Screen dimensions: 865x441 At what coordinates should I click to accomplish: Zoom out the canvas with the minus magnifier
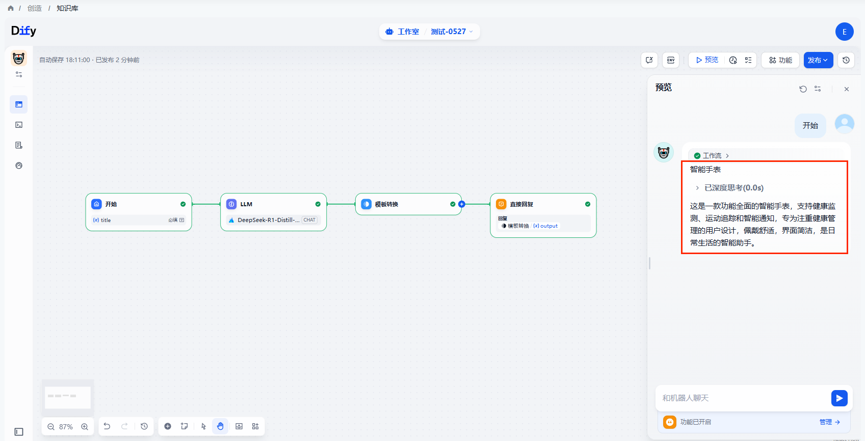pos(51,427)
